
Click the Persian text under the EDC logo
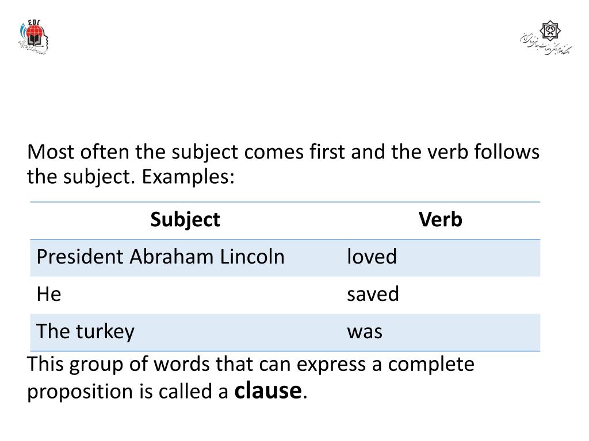33,48
